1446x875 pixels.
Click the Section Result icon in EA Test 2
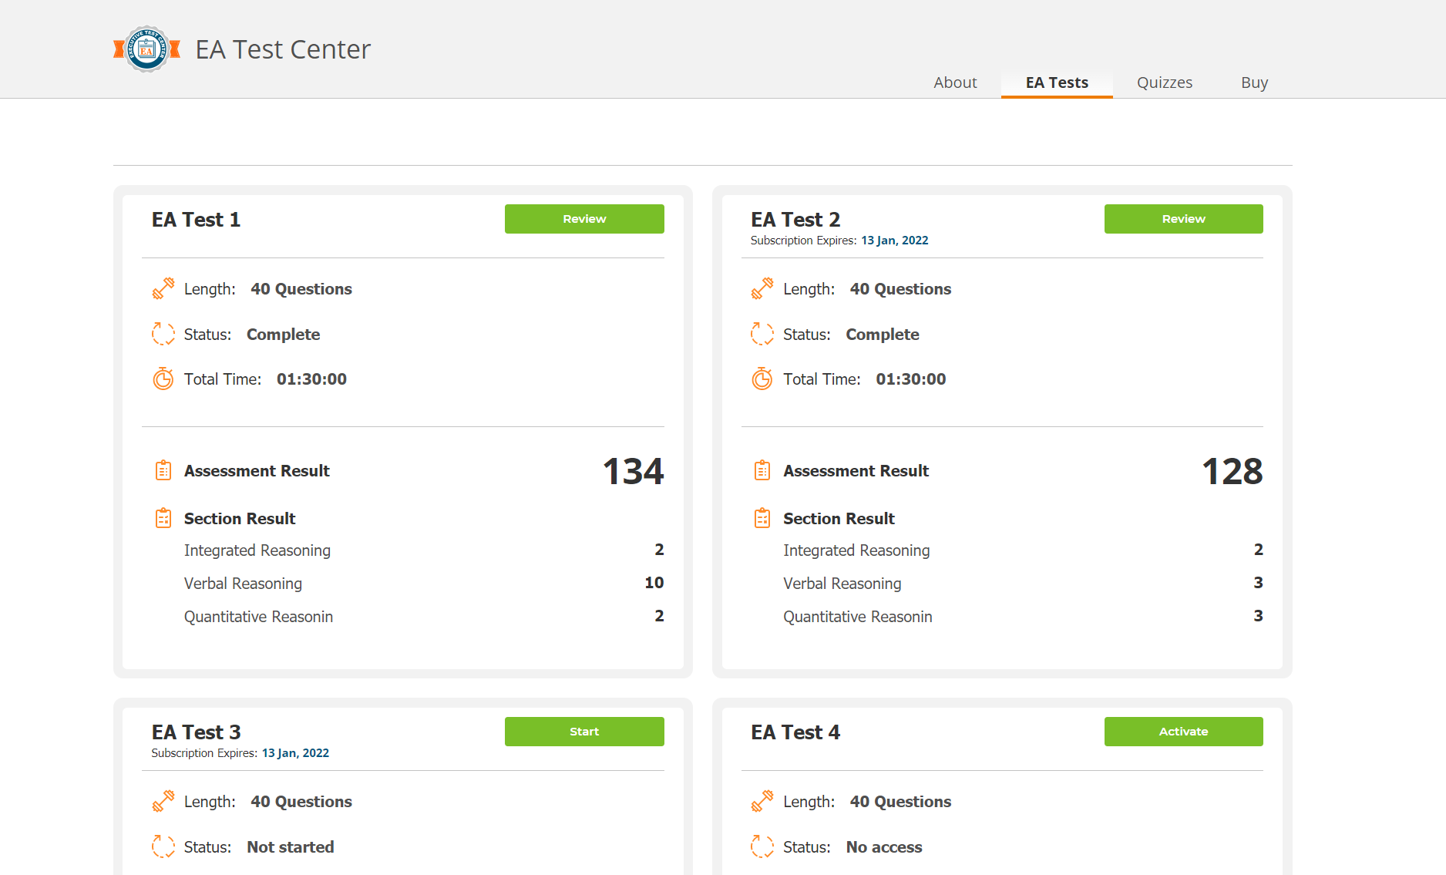tap(762, 518)
